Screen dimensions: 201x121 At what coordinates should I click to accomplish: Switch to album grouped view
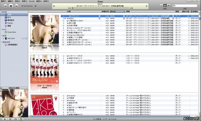click(165, 6)
